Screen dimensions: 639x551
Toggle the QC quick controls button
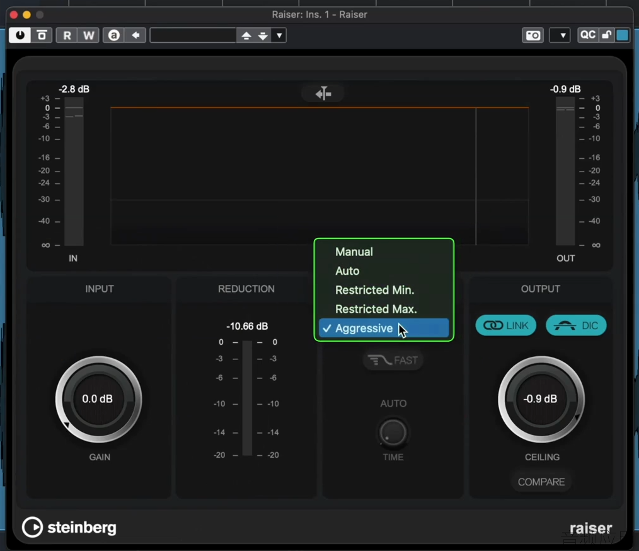pos(588,35)
